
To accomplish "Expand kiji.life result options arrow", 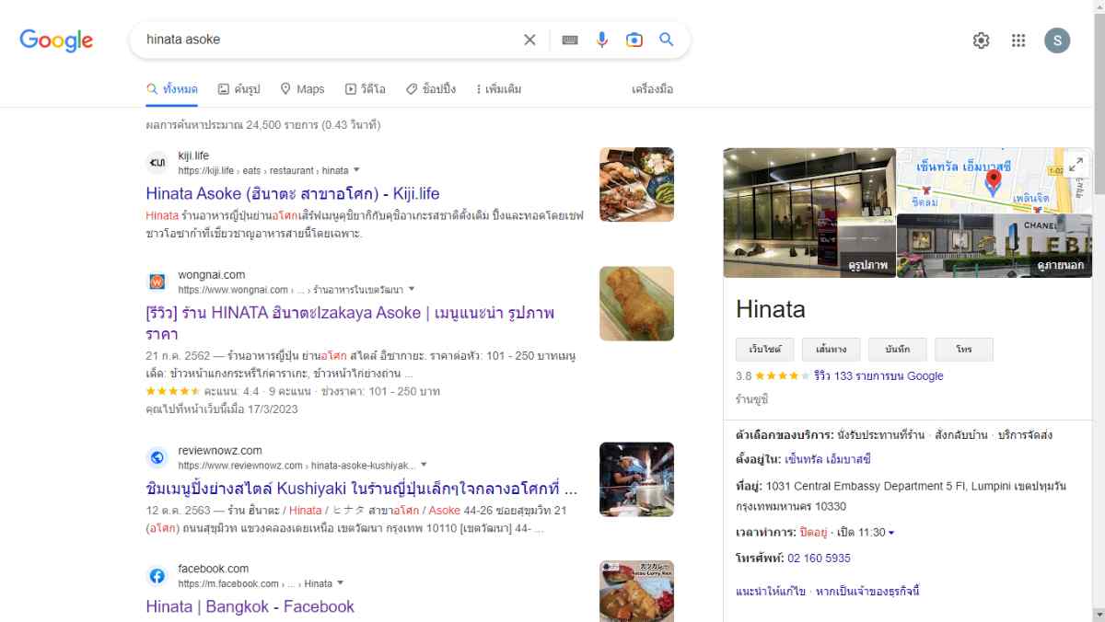I will [x=356, y=170].
